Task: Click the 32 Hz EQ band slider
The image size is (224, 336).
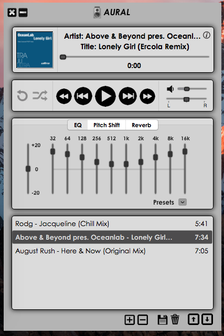Action: (x=52, y=169)
